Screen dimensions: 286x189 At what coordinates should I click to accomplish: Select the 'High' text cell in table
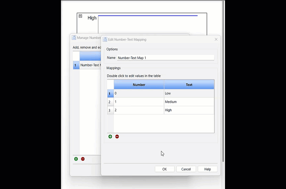tap(189, 110)
